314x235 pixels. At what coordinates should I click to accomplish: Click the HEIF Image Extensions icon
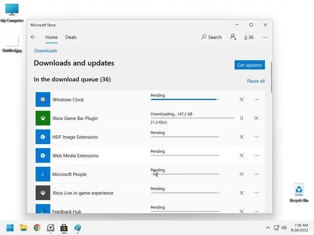43,137
